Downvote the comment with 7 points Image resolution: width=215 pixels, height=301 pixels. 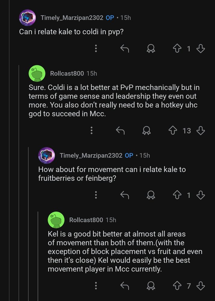201,286
